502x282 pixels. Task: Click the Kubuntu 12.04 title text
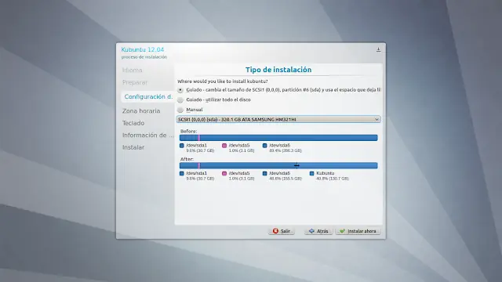143,49
